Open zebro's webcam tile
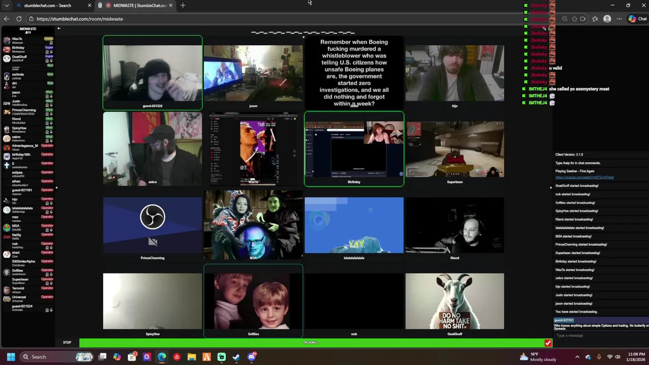Screen dimensions: 649x365 coord(152,149)
